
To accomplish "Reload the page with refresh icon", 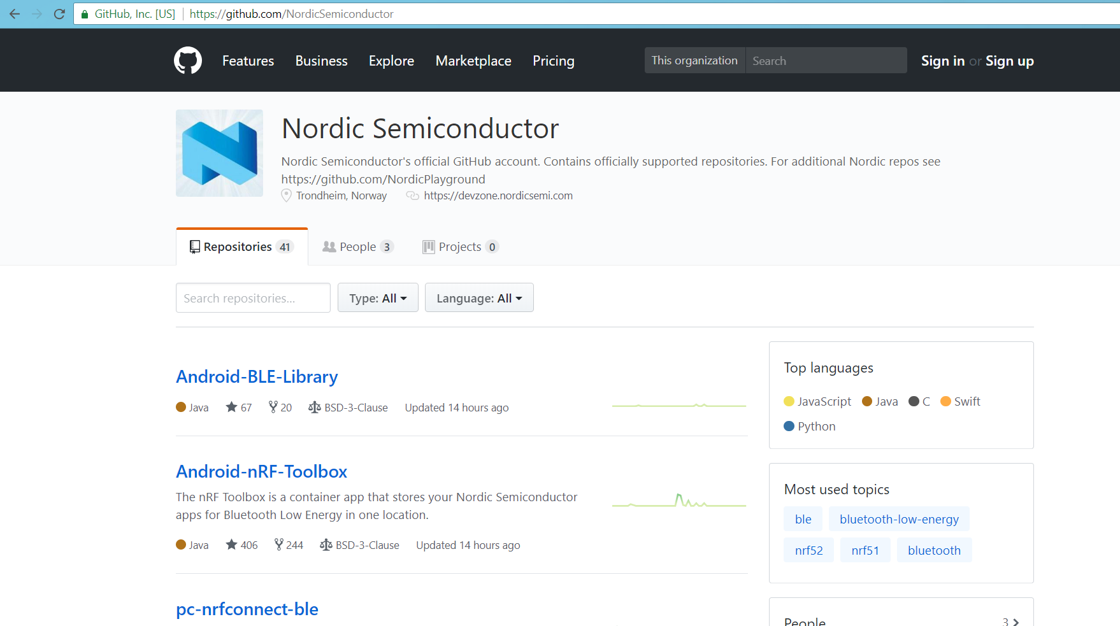I will (59, 14).
